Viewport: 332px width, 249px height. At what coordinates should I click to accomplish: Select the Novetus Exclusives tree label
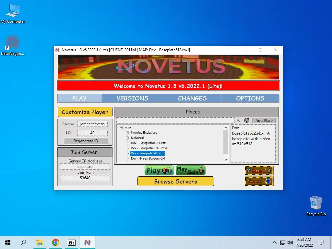click(x=144, y=133)
